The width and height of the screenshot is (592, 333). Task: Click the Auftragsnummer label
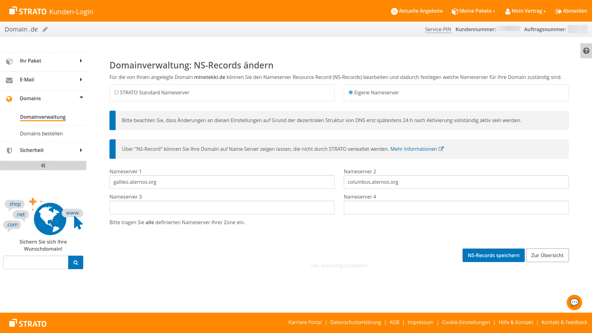coord(545,29)
